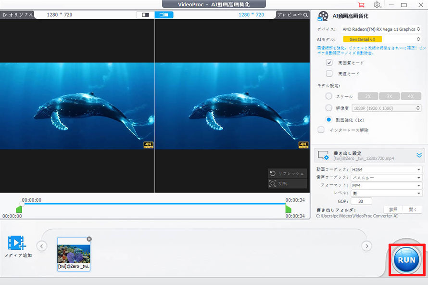The height and width of the screenshot is (285, 428).
Task: Select the スケール radio button
Action: 329,96
